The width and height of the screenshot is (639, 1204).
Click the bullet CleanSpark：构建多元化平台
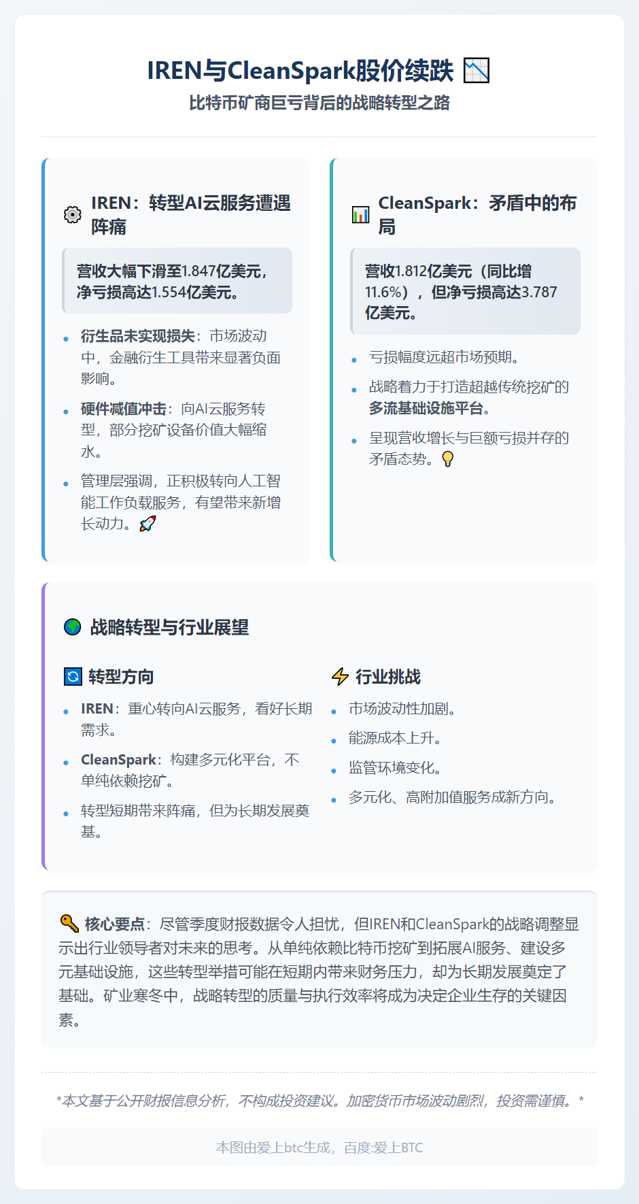point(190,770)
